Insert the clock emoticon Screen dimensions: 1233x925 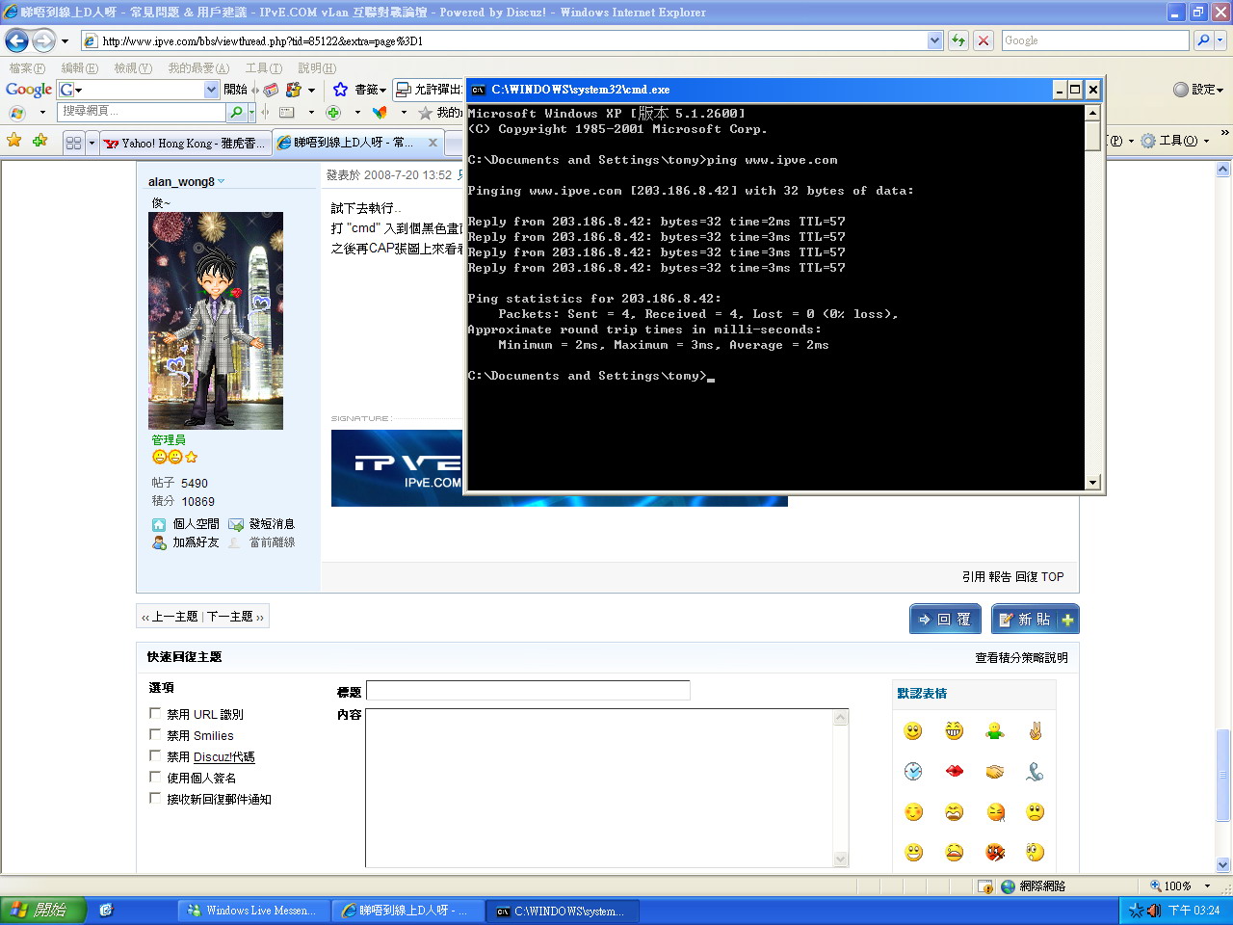tap(913, 772)
